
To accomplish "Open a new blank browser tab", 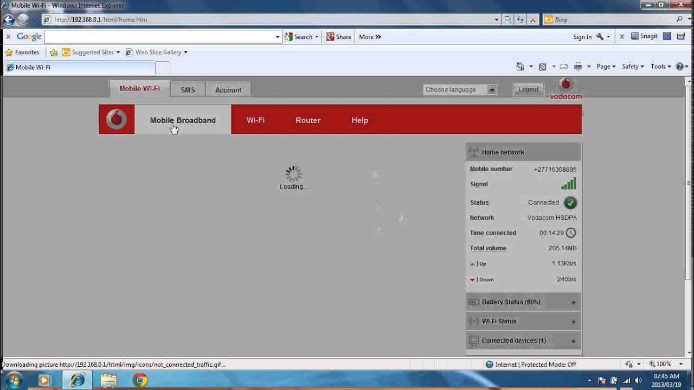I will coord(163,68).
